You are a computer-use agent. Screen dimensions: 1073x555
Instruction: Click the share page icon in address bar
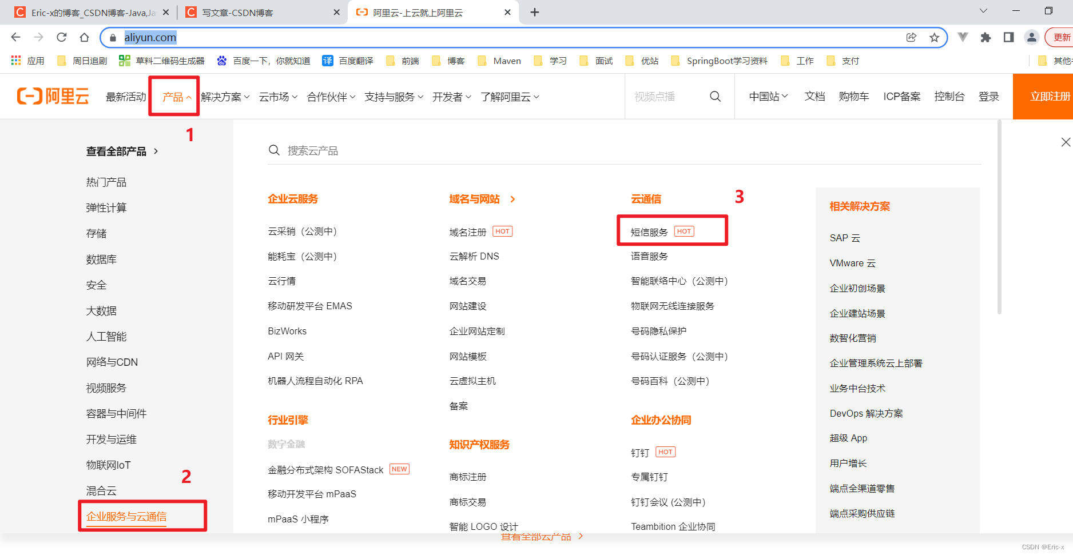(911, 37)
